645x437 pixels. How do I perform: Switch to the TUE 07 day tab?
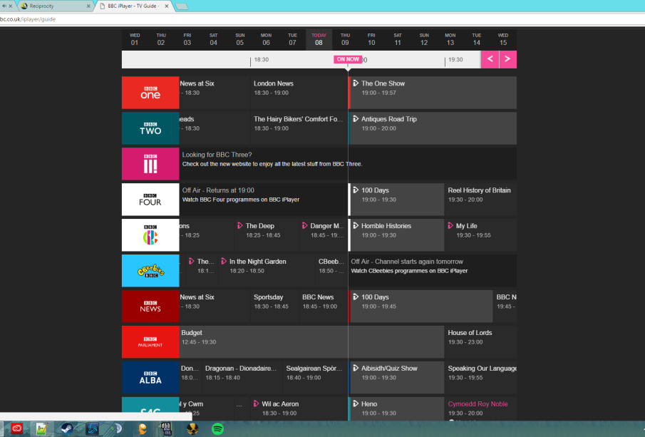coord(292,39)
